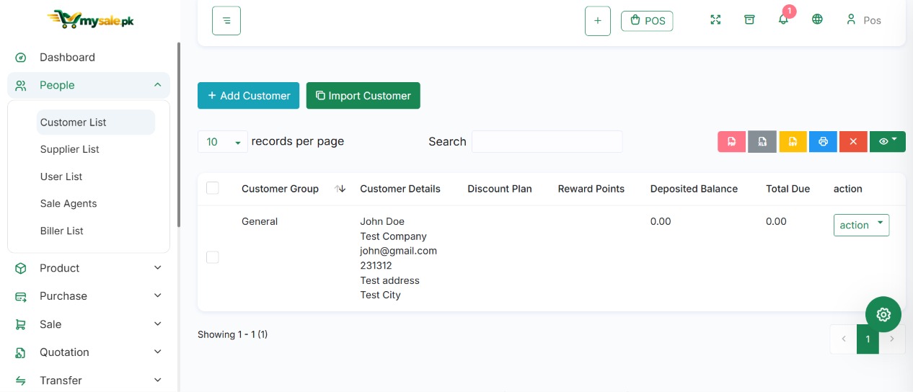The image size is (913, 392).
Task: Click john@gmail.com in customer details
Action: (x=399, y=251)
